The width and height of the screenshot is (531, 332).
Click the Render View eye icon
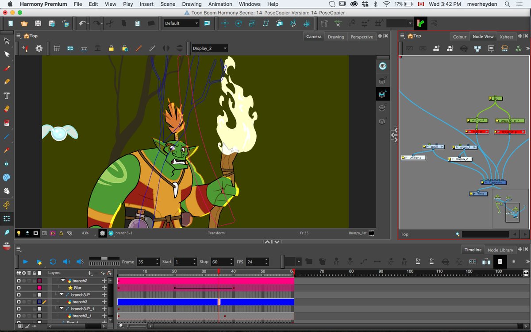coord(383,66)
